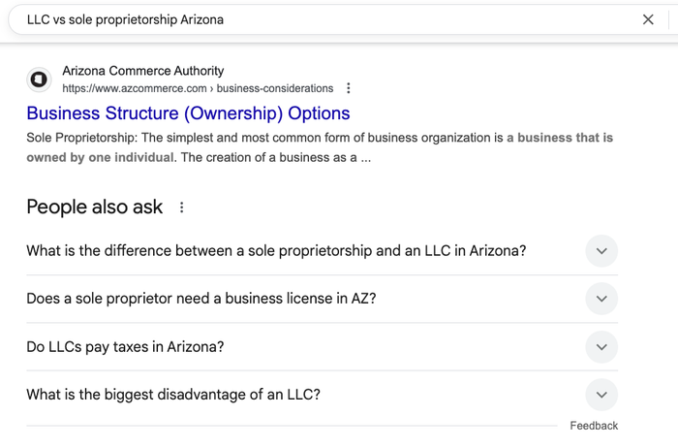Screen dimensions: 678x448
Task: Open the three-dot menu beside People also ask
Action: 181,208
